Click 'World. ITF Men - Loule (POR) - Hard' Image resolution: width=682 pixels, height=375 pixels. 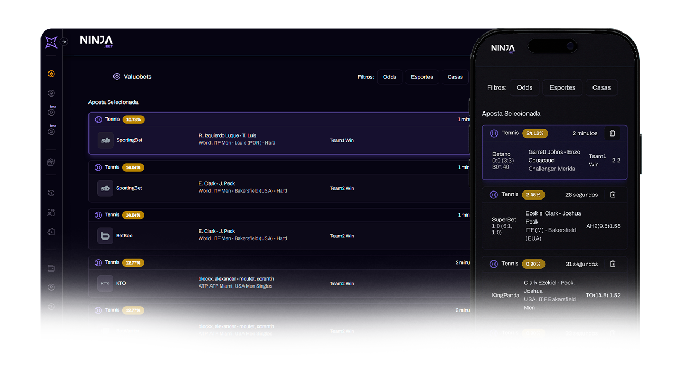(237, 143)
